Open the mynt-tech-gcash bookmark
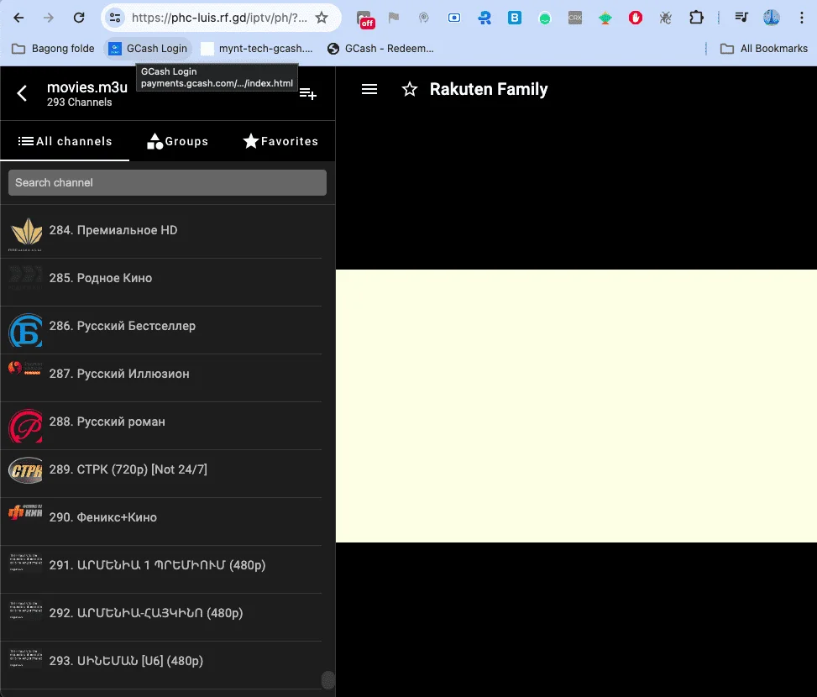Screen dimensions: 817x697 pyautogui.click(x=258, y=49)
